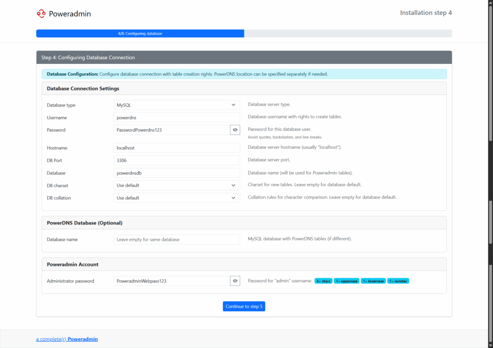The height and width of the screenshot is (348, 493).
Task: Click 'Step 4: Configuring Database Connection' header
Action: (x=88, y=57)
